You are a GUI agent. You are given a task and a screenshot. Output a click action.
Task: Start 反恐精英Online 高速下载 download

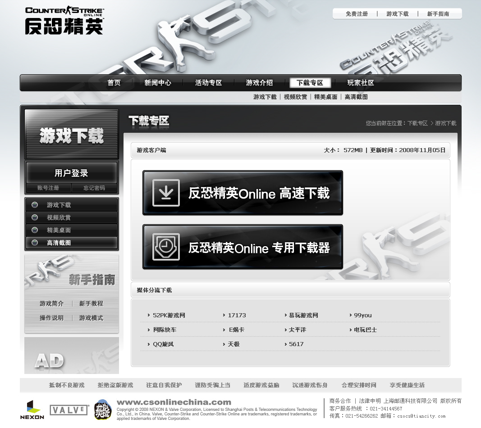click(243, 193)
